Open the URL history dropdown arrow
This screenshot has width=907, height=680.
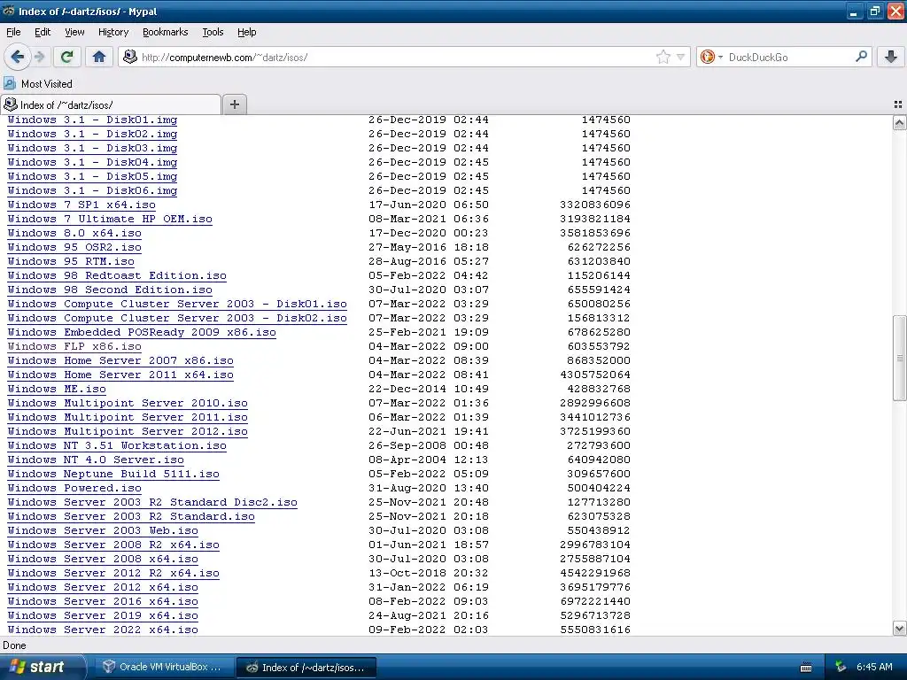[x=681, y=57]
